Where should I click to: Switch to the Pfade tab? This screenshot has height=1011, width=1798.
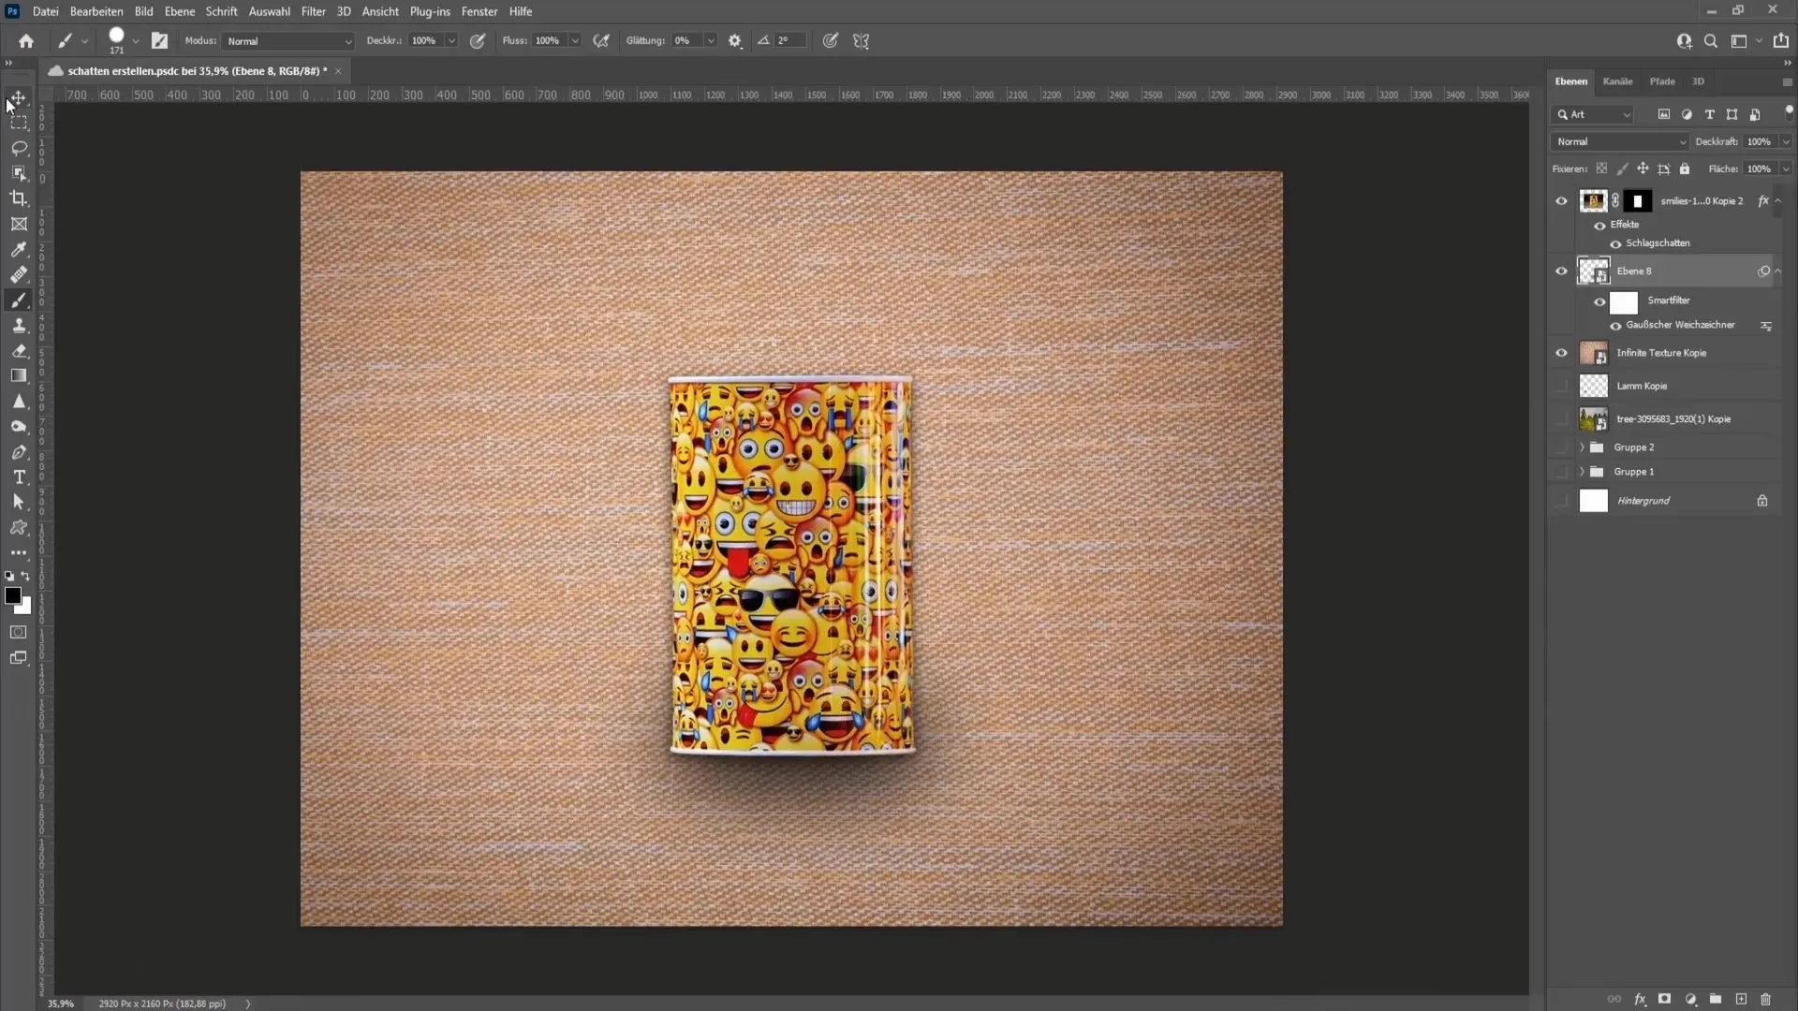pyautogui.click(x=1662, y=81)
